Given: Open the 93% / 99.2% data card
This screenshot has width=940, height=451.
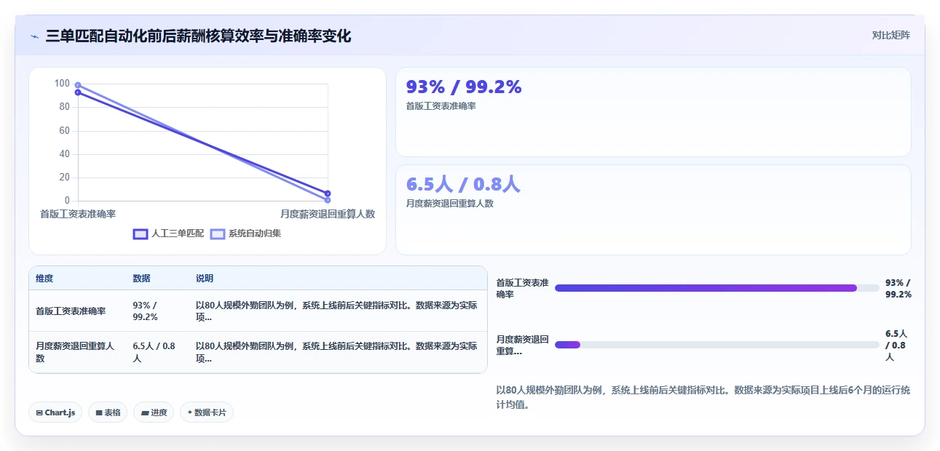Looking at the screenshot, I should coord(653,112).
